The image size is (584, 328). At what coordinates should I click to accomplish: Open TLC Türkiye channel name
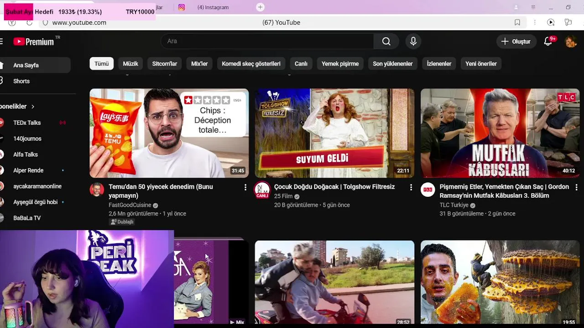454,205
